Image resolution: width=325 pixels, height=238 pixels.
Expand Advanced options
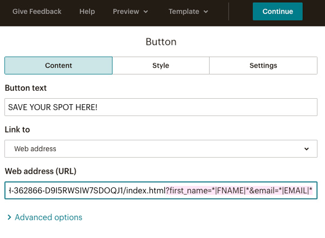[48, 217]
